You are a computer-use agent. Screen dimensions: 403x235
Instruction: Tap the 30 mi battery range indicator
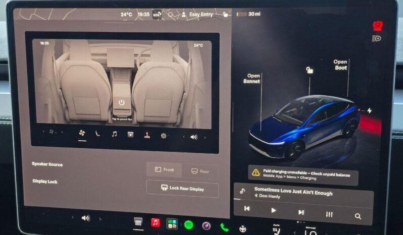pyautogui.click(x=248, y=14)
